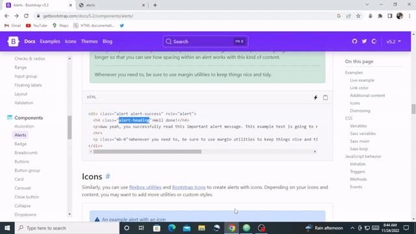This screenshot has width=416, height=234.
Task: Click the horizontal code scrollbar thumb
Action: [x=148, y=151]
